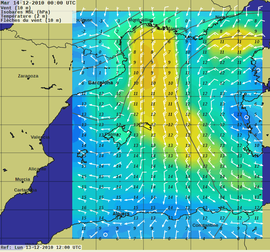This screenshot has width=270, height=252.
Task: Click the Alicante city label
Action: pyautogui.click(x=37, y=169)
